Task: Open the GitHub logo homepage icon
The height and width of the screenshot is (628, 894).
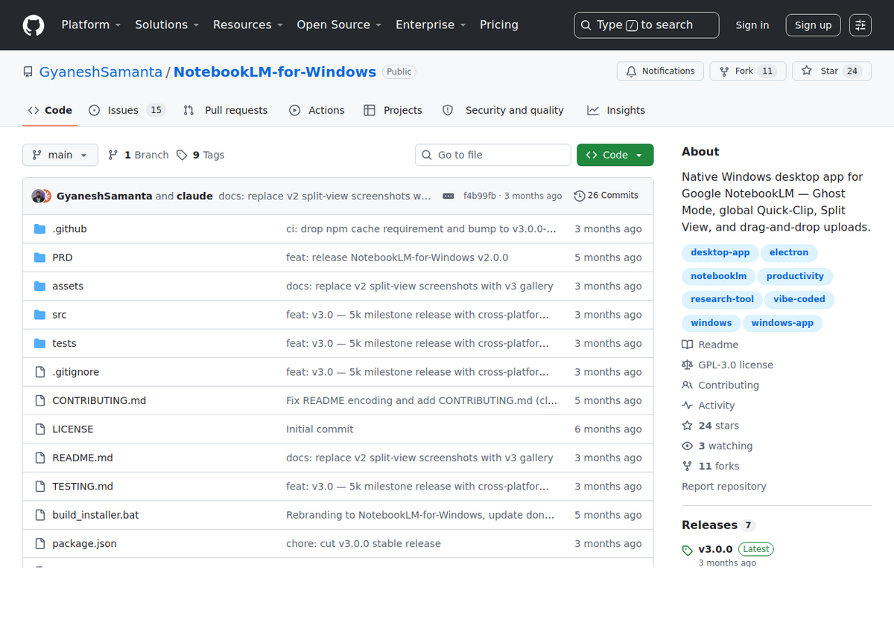Action: point(34,25)
